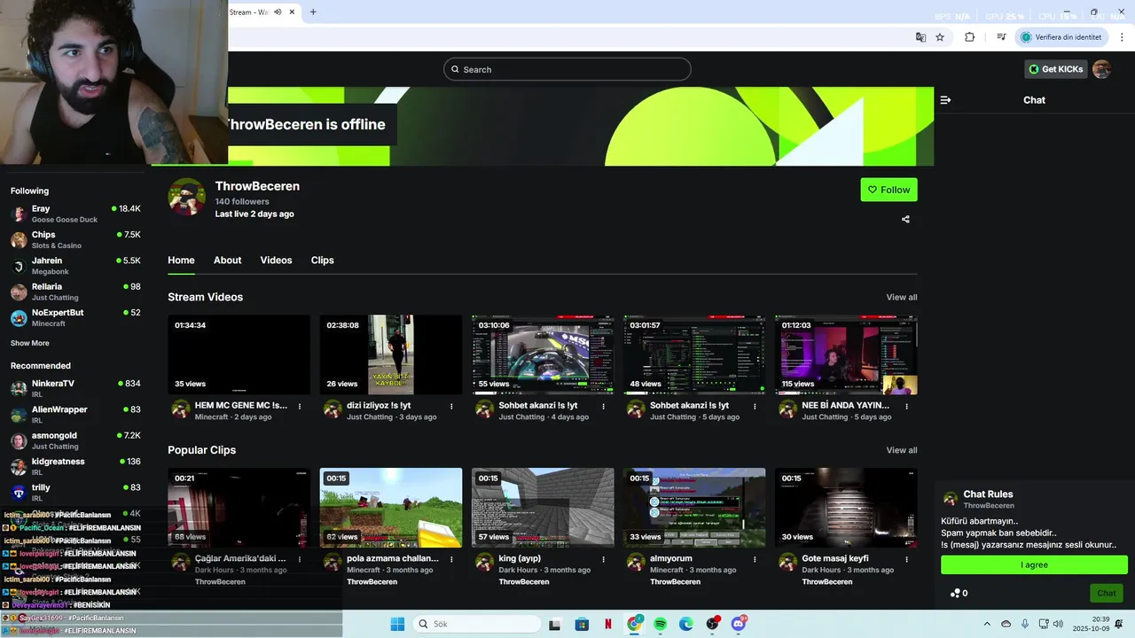The height and width of the screenshot is (638, 1135).
Task: Open NoExpertBut channel in Following list
Action: tap(75, 317)
